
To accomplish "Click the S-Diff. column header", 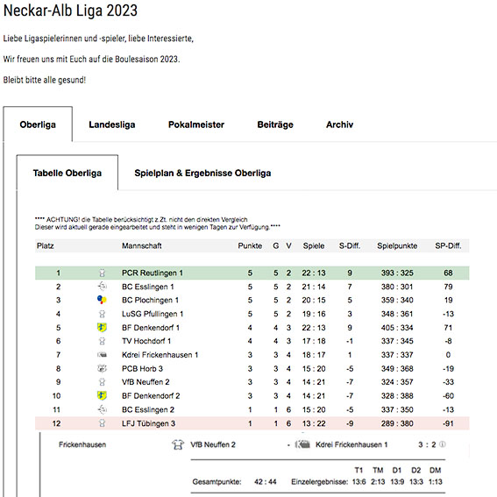I will tap(350, 245).
